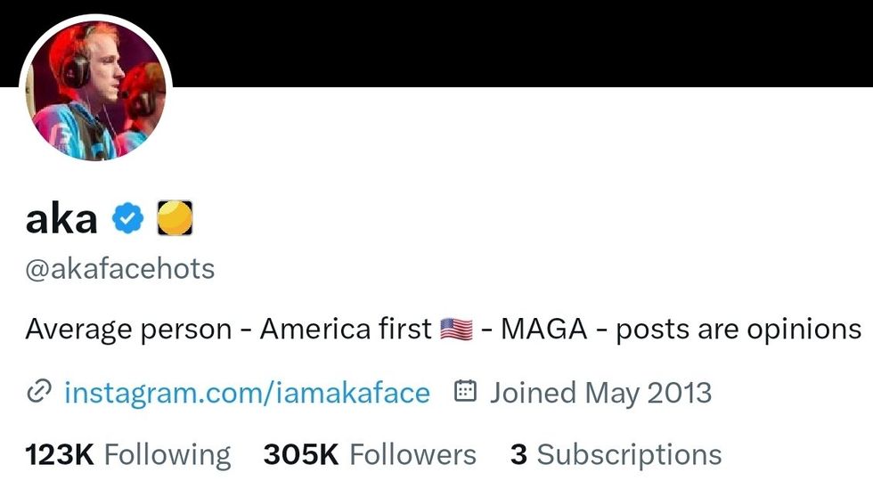Screen dimensions: 873x497
Task: Click the number 3 subscriptions count
Action: click(x=518, y=455)
